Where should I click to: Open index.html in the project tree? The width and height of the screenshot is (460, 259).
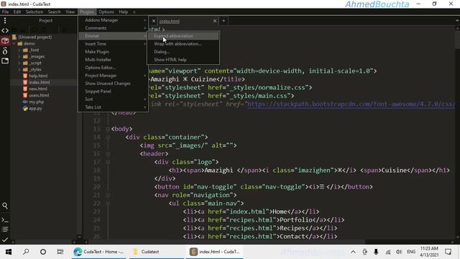[x=39, y=82]
